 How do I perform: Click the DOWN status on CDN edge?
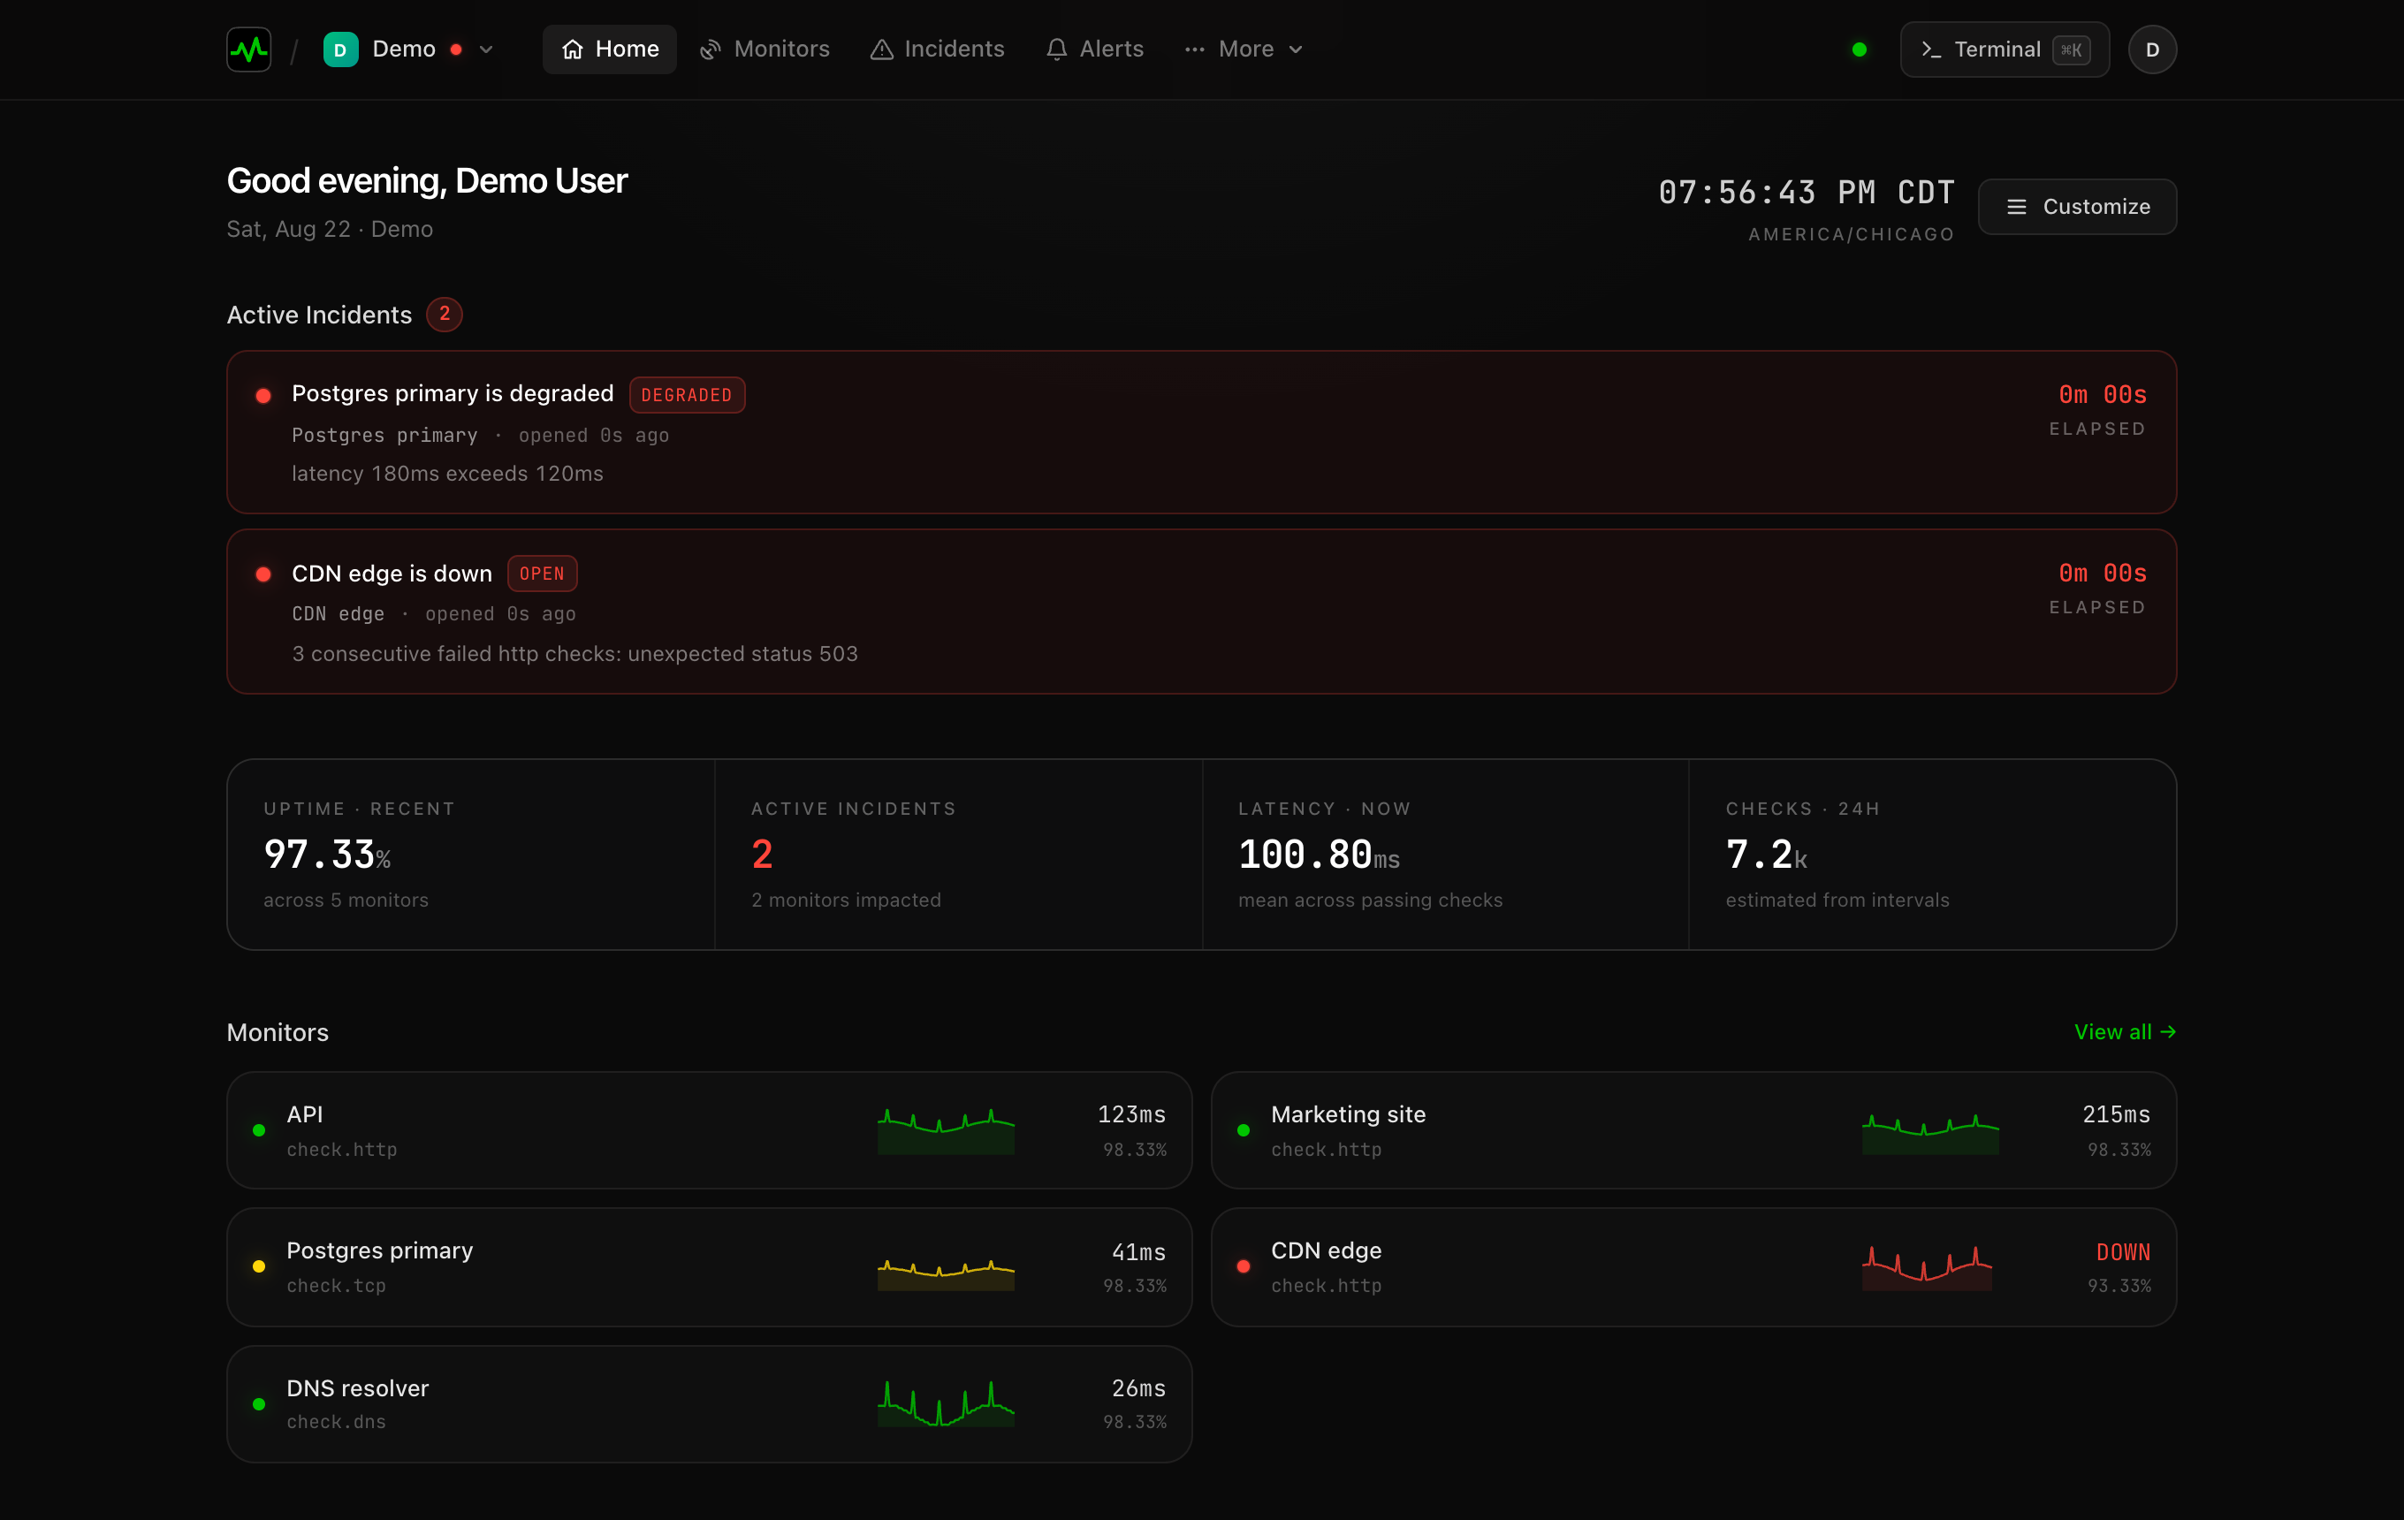tap(2122, 1252)
